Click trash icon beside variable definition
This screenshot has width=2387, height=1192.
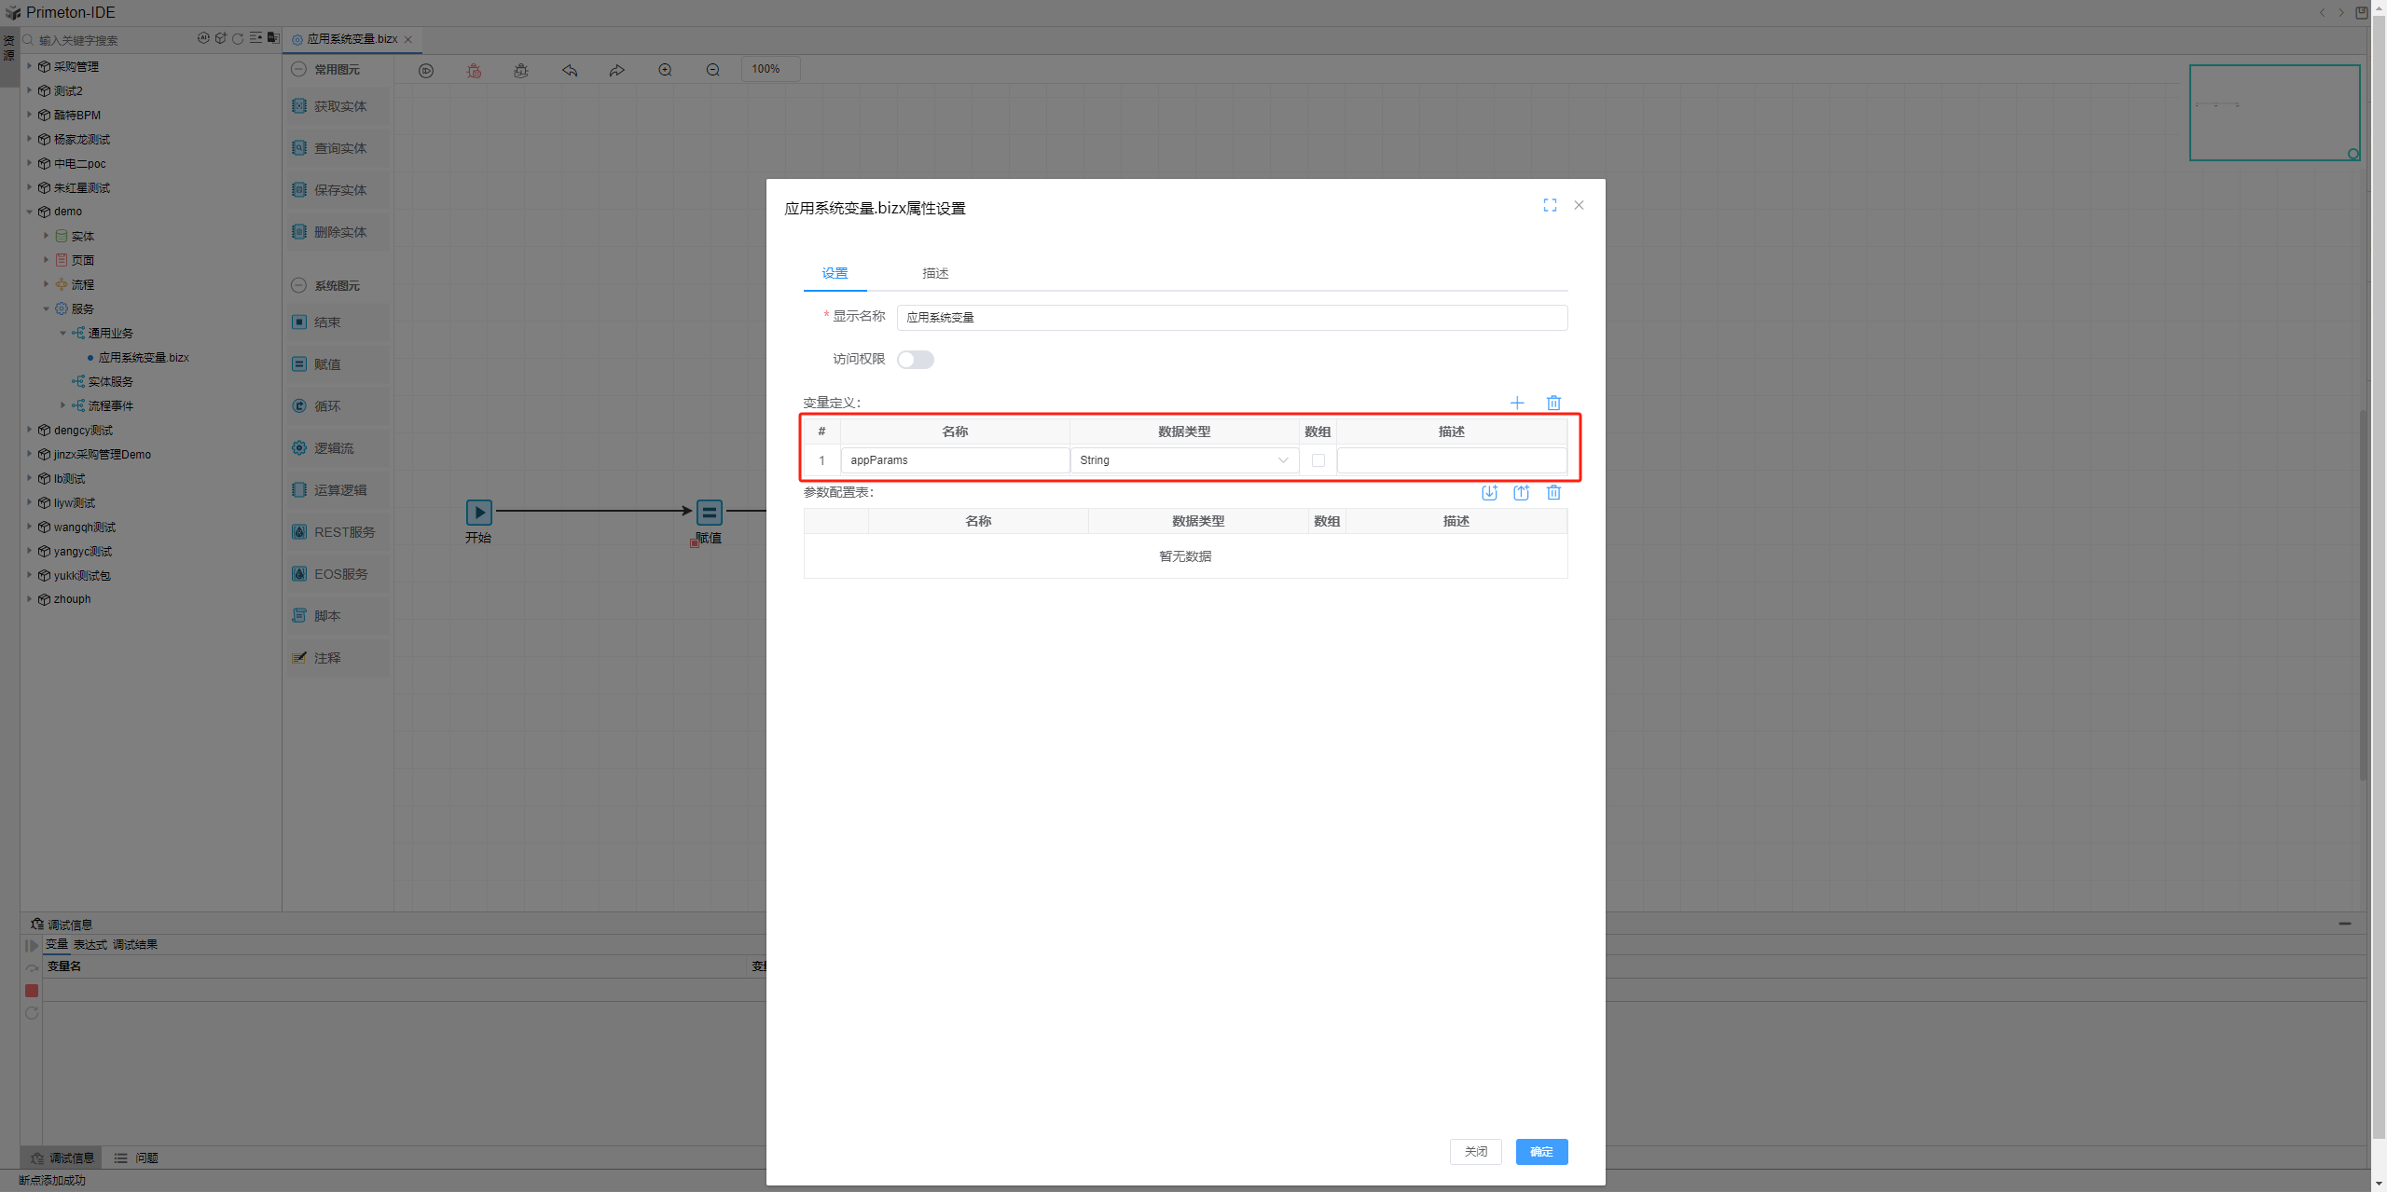pos(1553,403)
